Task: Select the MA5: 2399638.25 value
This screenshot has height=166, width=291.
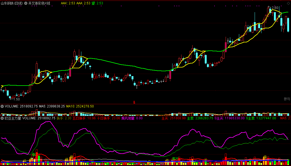Action: tap(52, 106)
